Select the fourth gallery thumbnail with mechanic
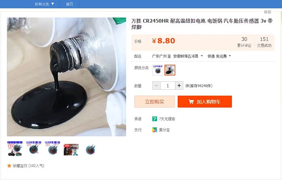Screen dimensions: 282x180 click(x=71, y=149)
